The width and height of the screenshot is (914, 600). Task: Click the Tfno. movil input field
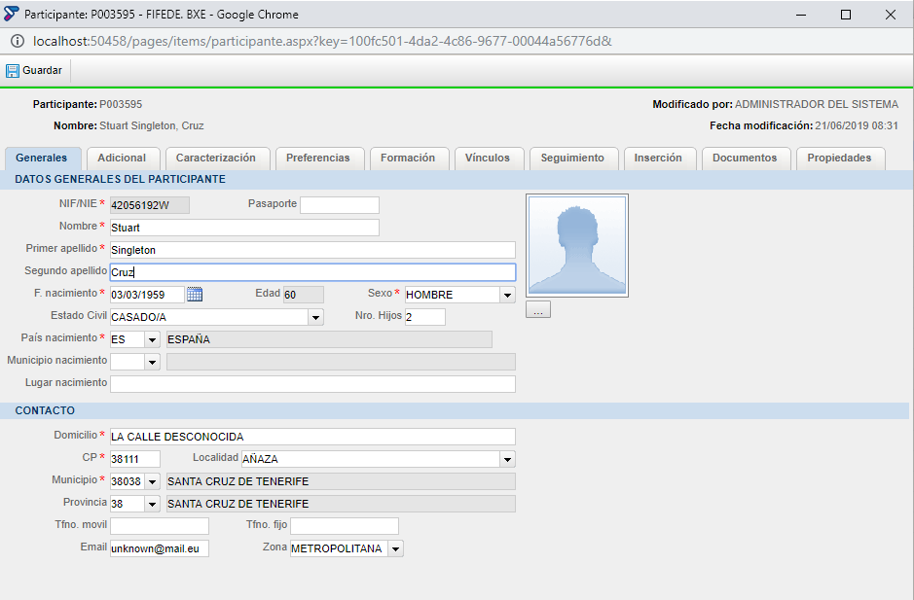[x=159, y=526]
